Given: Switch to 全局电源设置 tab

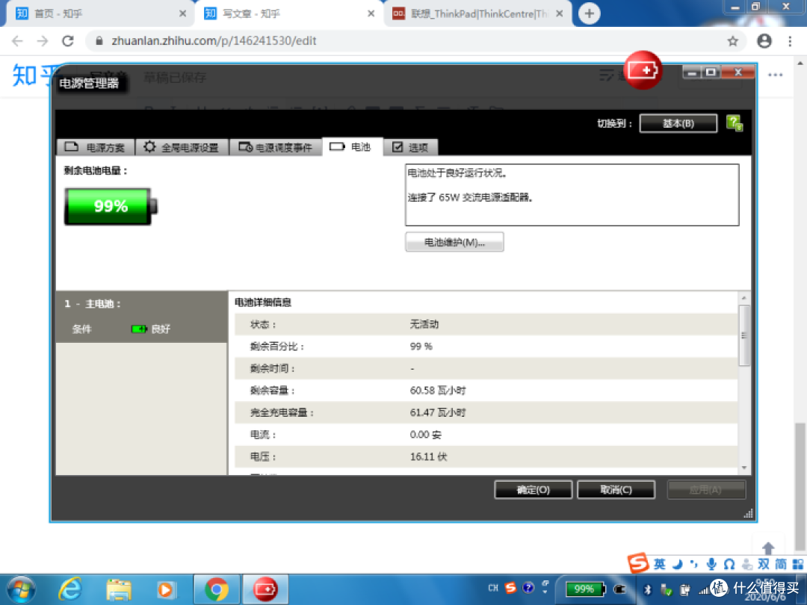Looking at the screenshot, I should (x=182, y=147).
